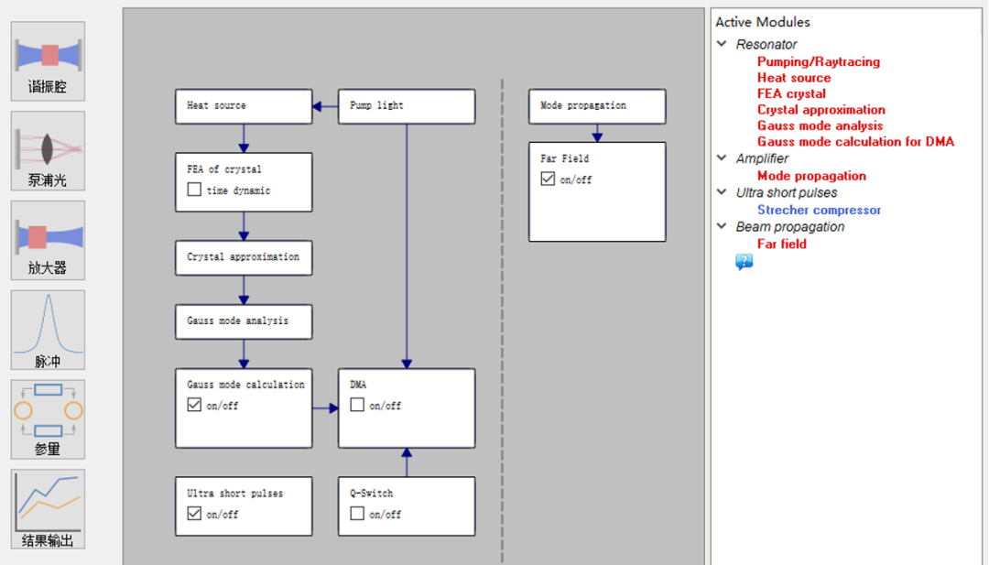Enable the FEA time dynamic checkbox
Screen dimensions: 989x565
tap(194, 190)
